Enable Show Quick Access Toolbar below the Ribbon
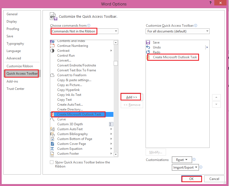Image resolution: width=229 pixels, height=186 pixels. 52,162
